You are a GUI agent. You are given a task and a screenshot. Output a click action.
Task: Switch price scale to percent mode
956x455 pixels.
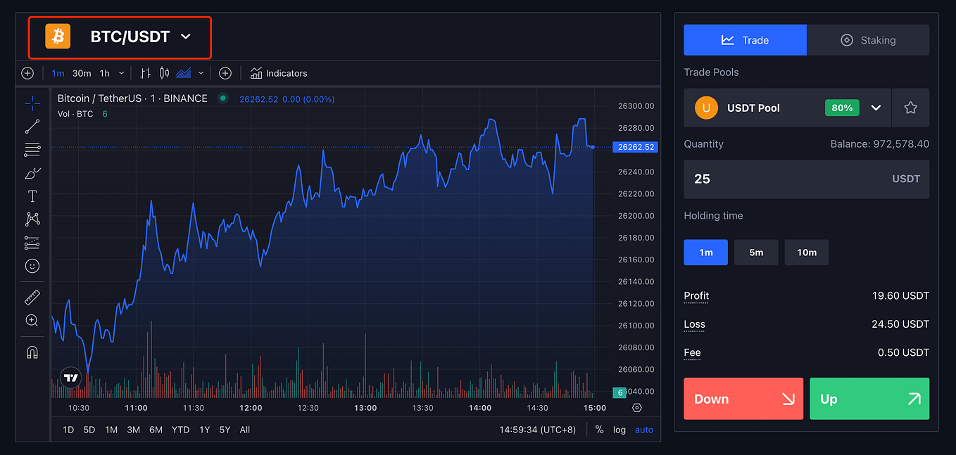coord(599,429)
